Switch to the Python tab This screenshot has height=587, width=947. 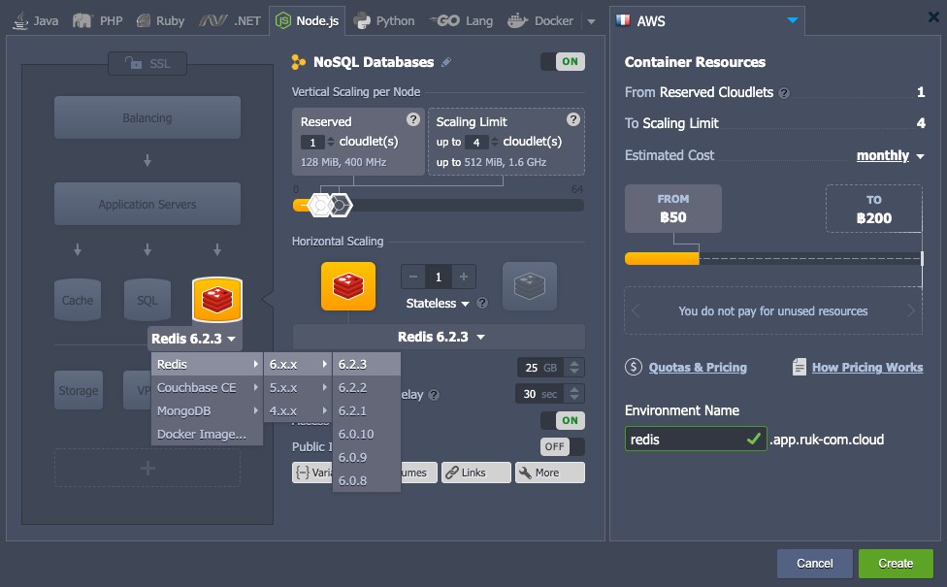tap(384, 21)
